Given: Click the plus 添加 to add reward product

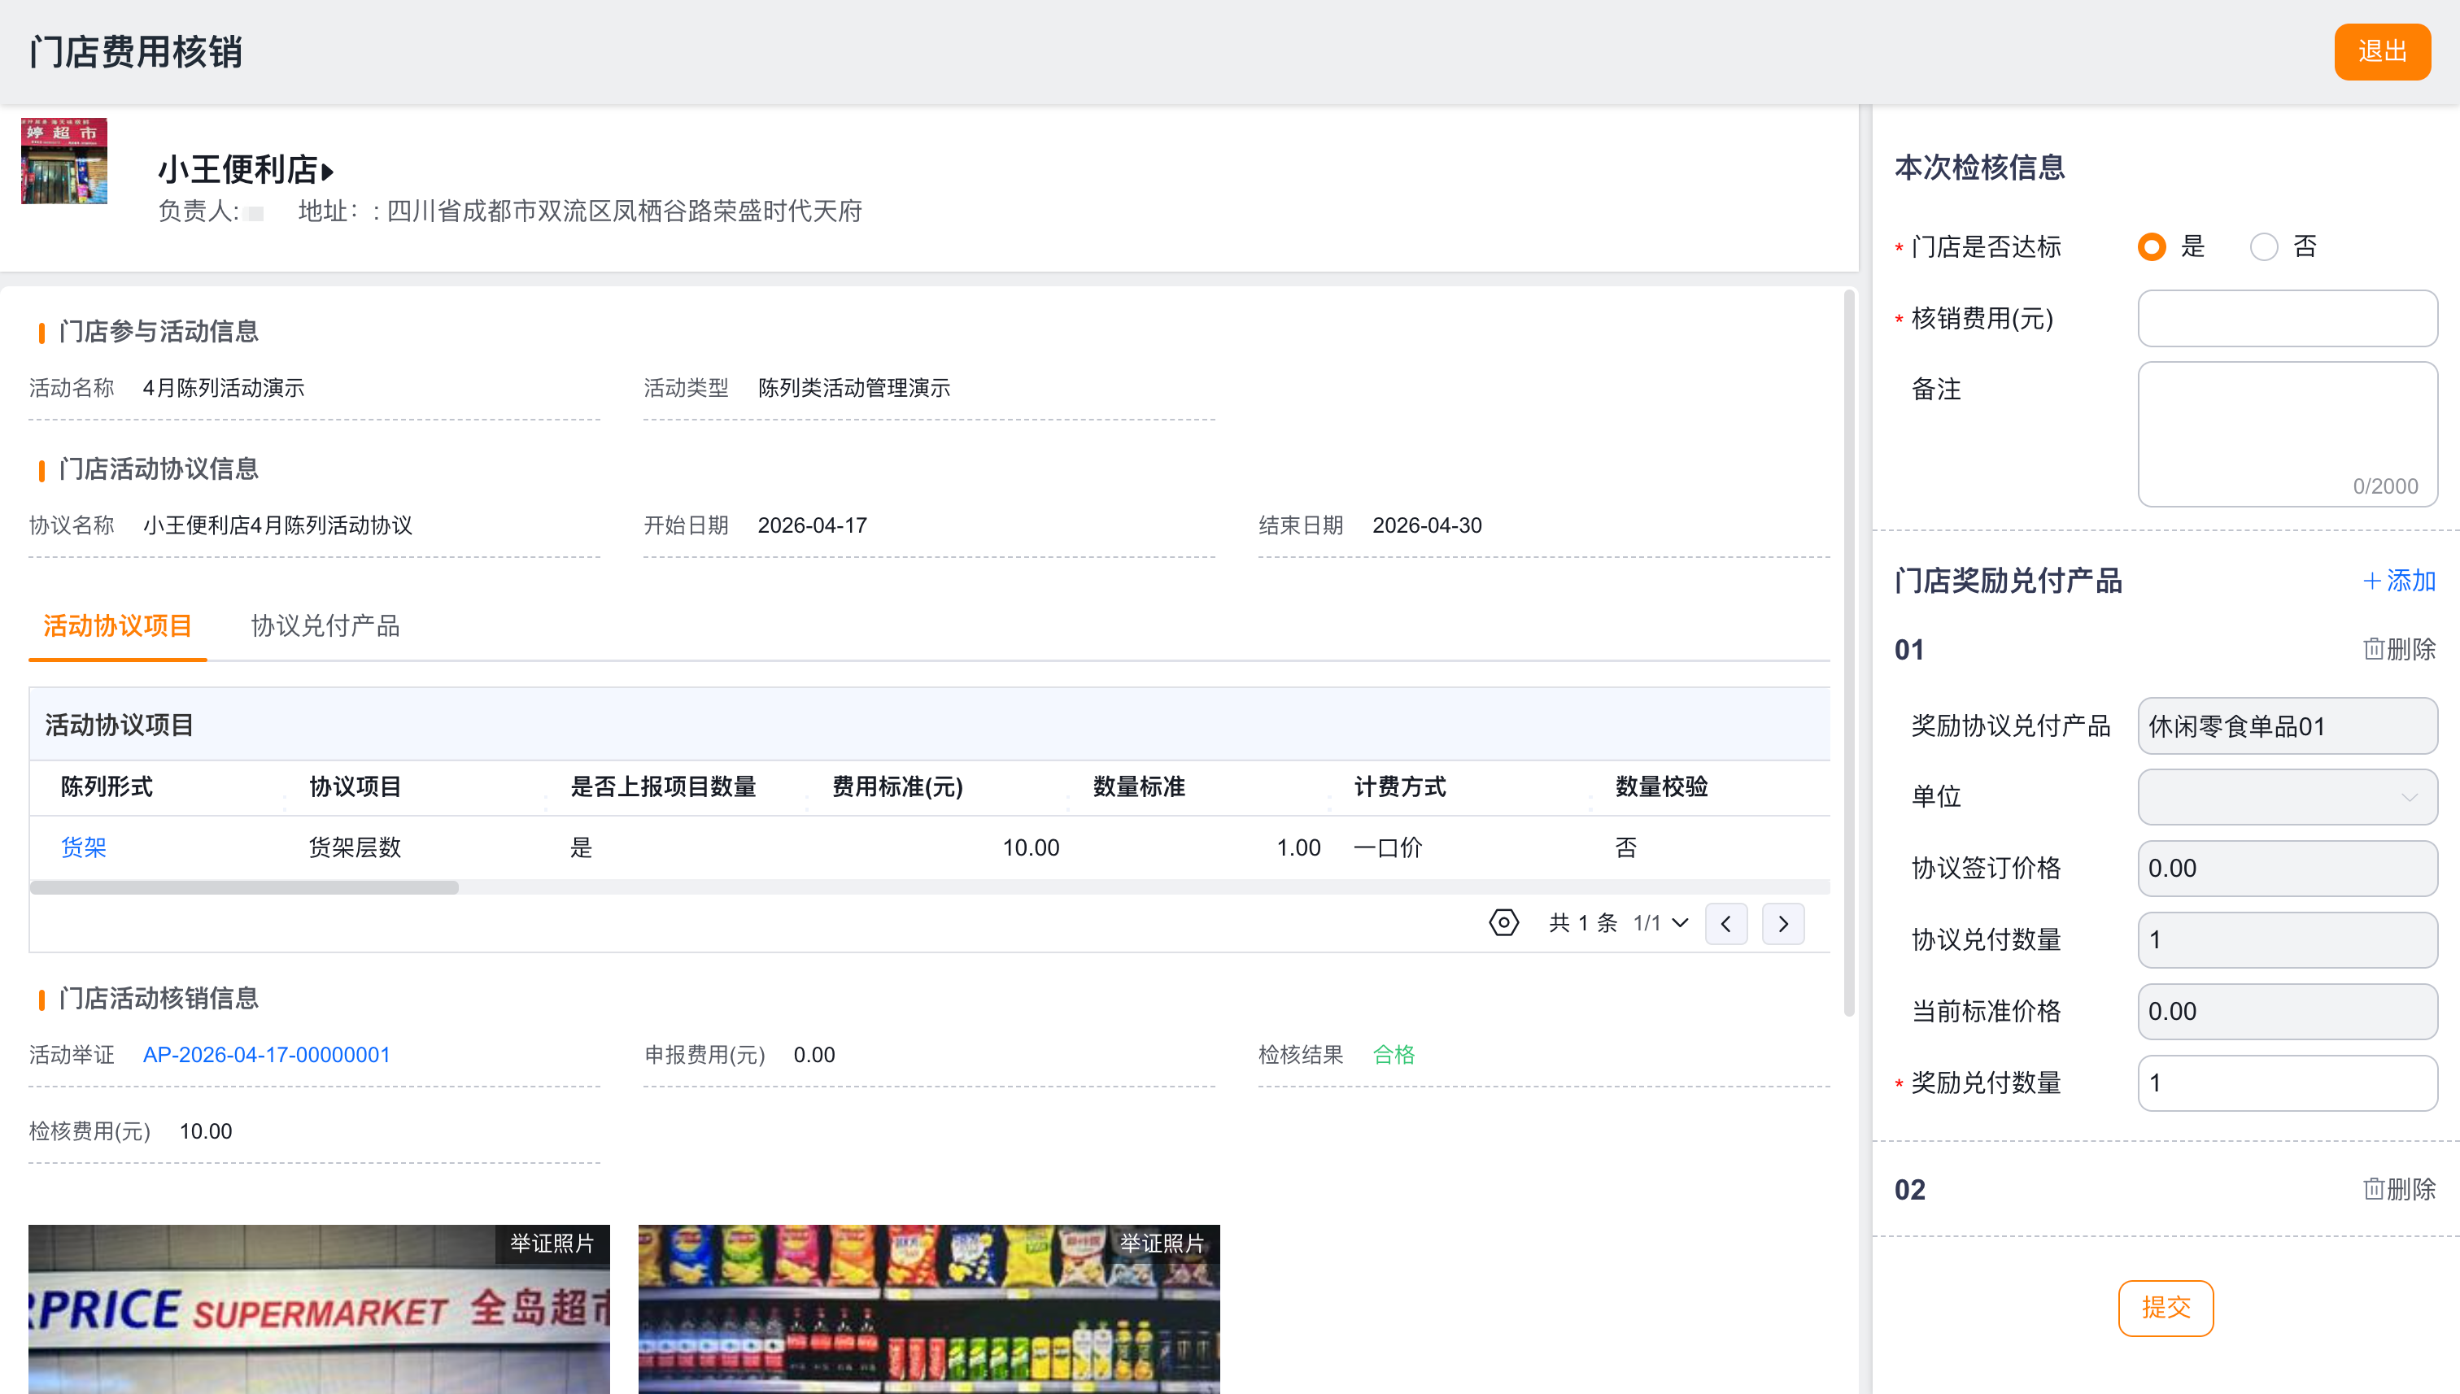Looking at the screenshot, I should (x=2399, y=580).
